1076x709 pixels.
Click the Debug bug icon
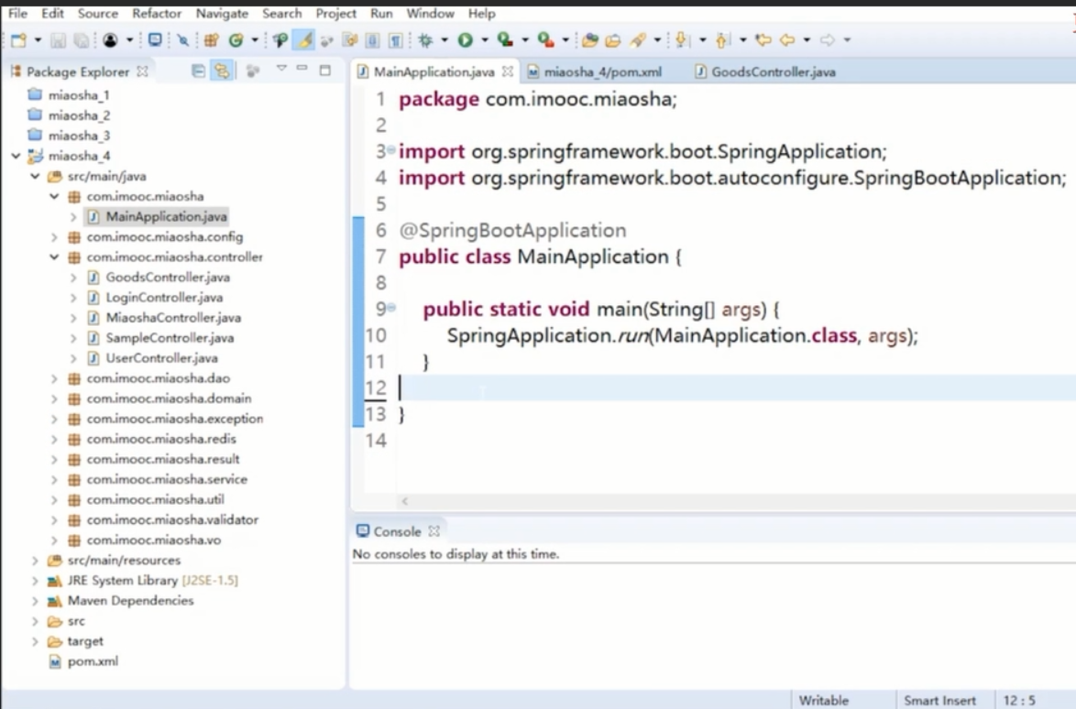424,39
